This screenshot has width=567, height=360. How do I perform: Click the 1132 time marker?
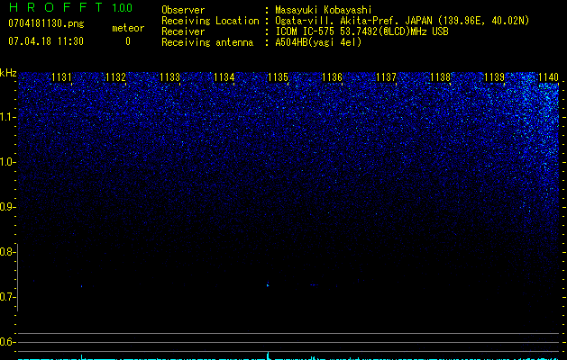(x=115, y=76)
